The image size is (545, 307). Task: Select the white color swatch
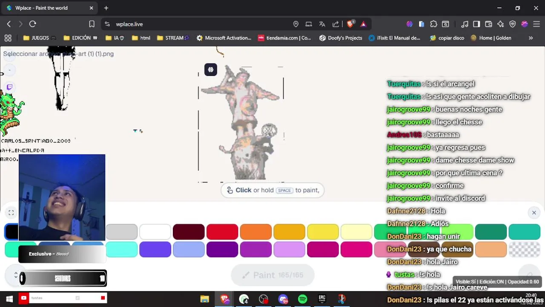tap(155, 232)
